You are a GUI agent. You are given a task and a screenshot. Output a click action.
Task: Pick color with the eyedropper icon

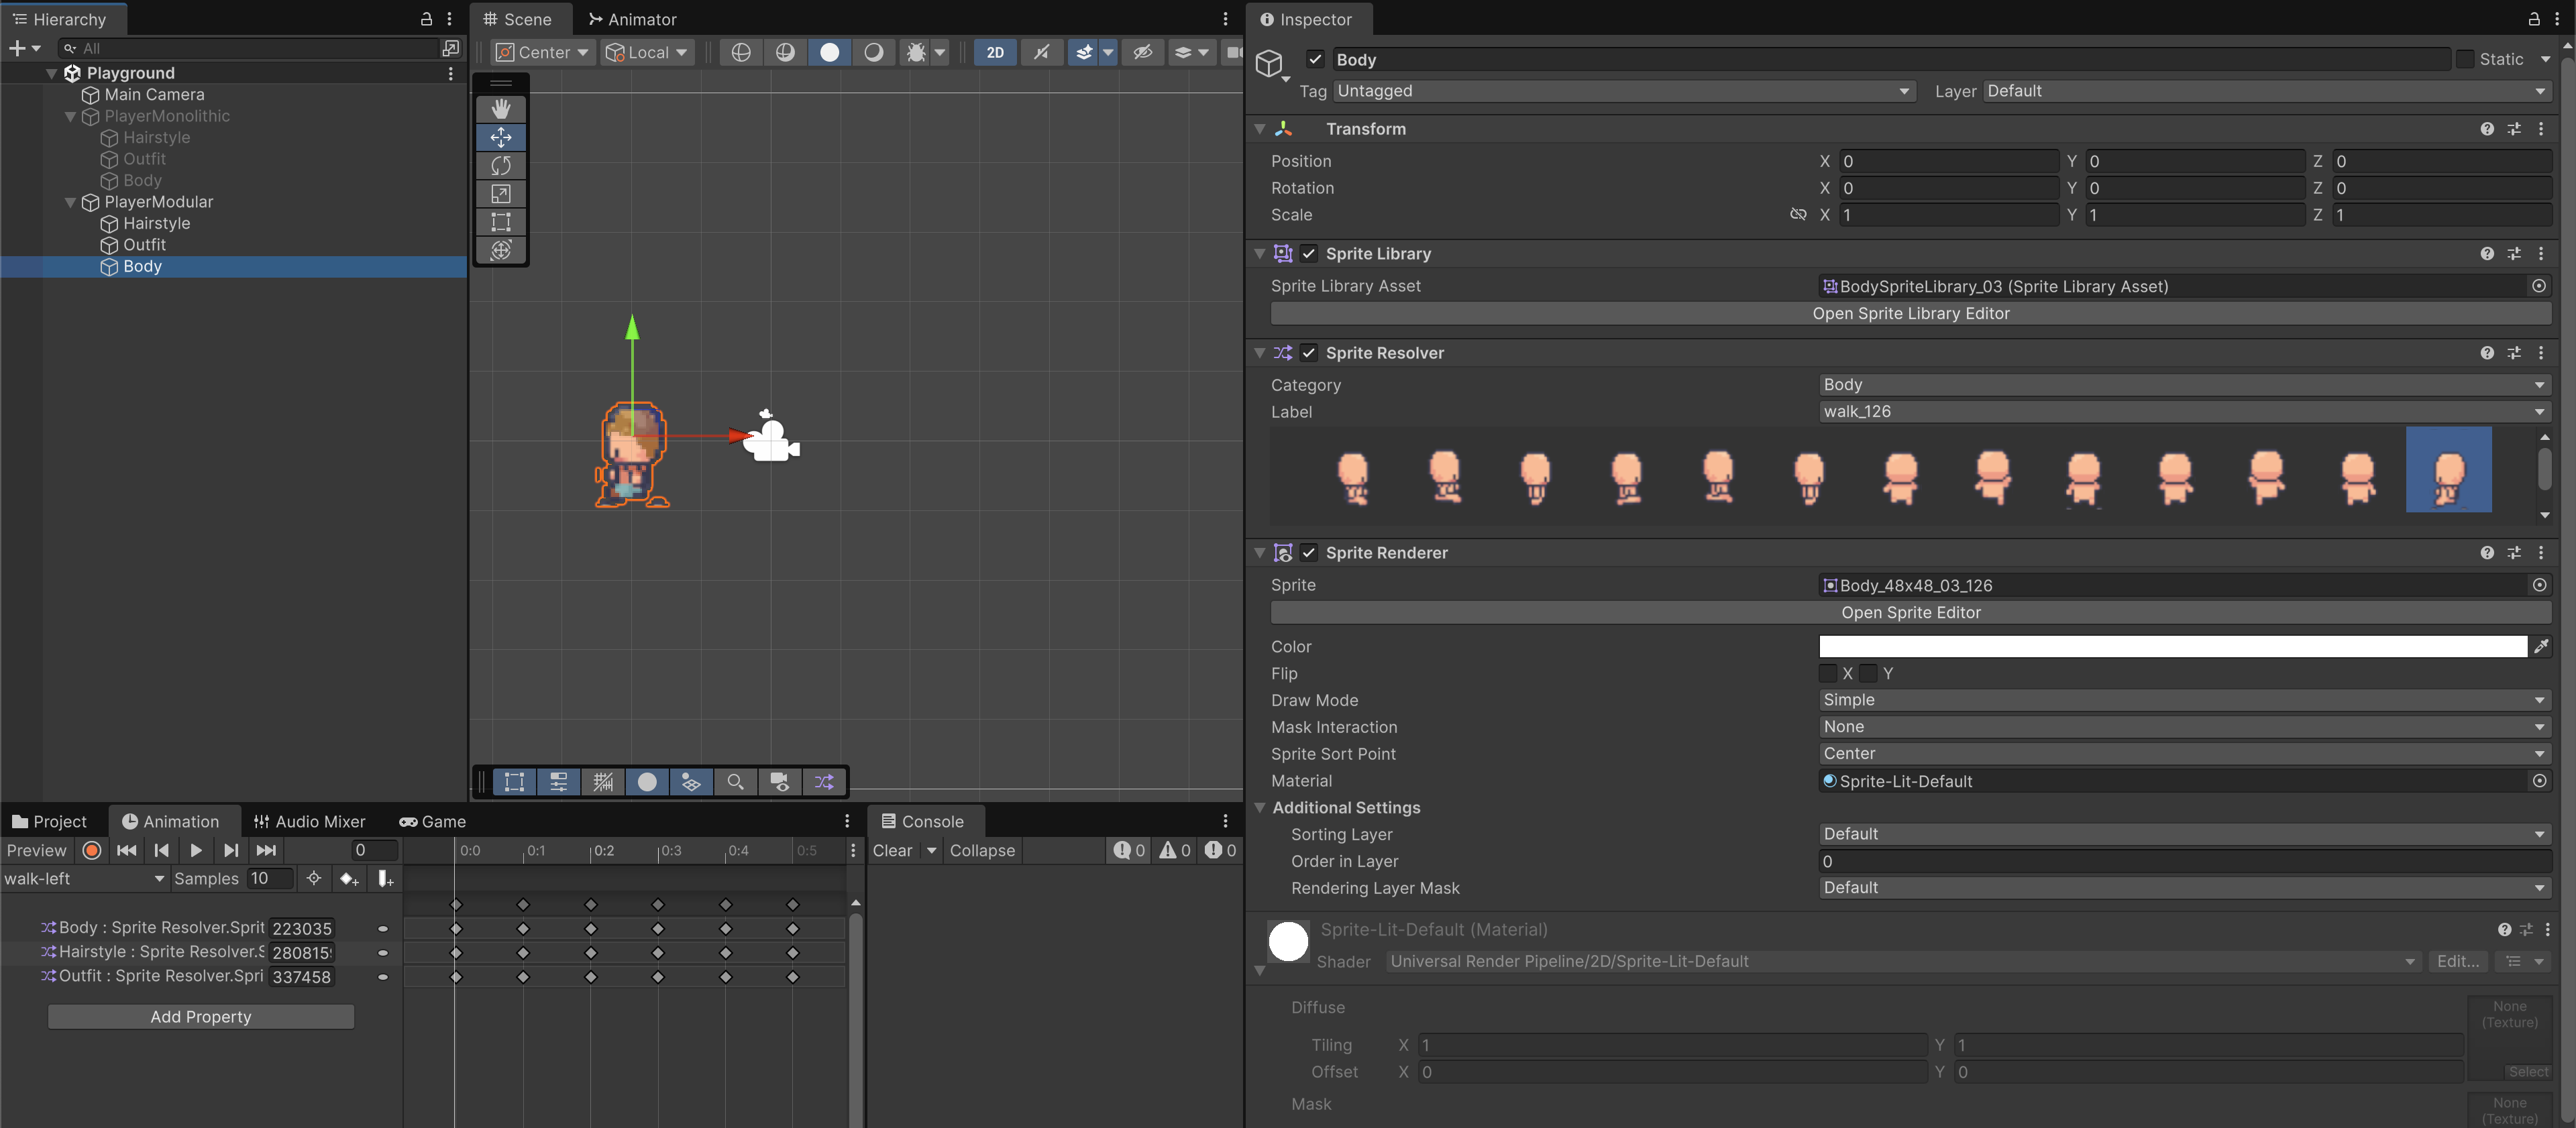[x=2541, y=646]
